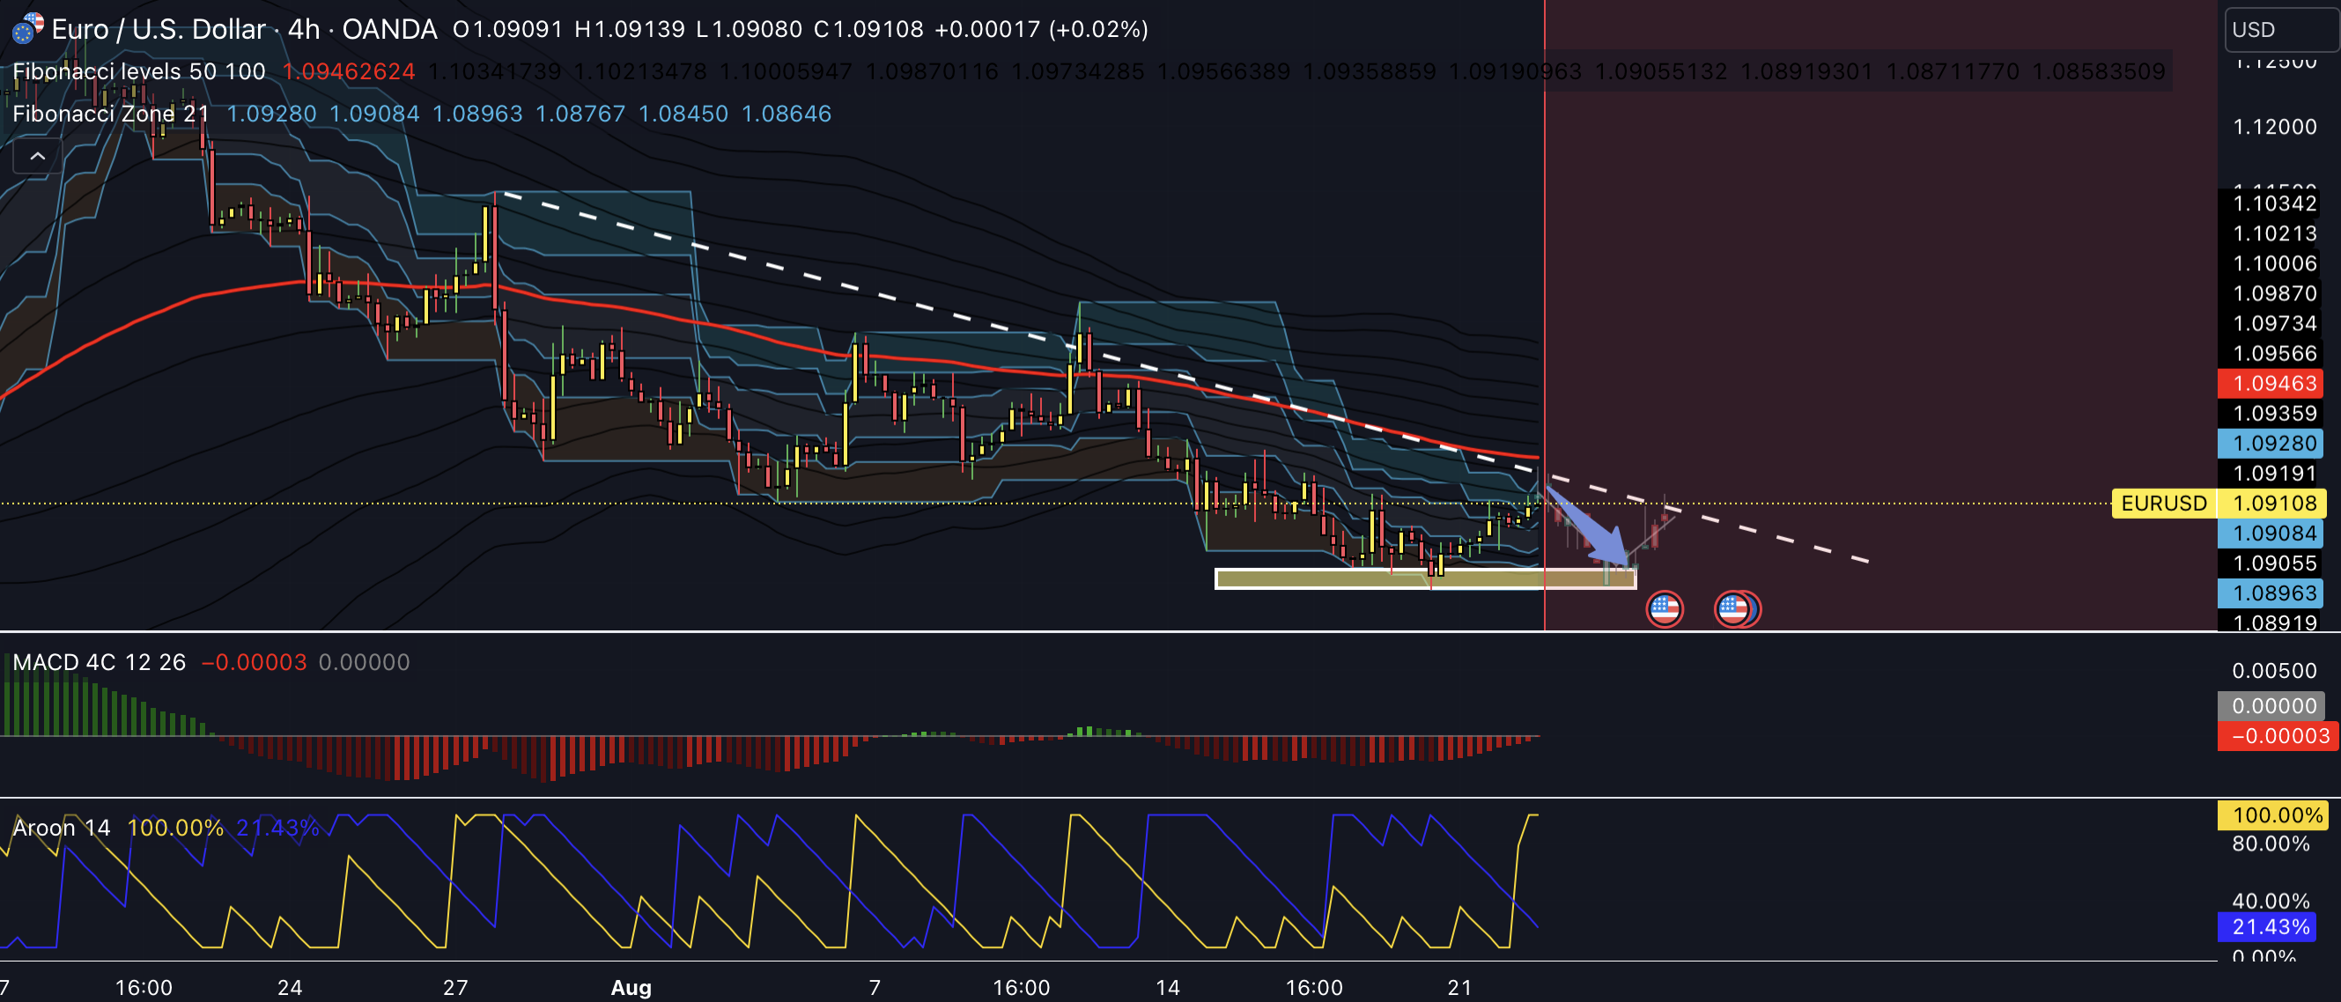Click the red 1.09463 Fibonacci price label
Image resolution: width=2341 pixels, height=1002 pixels.
point(2269,383)
